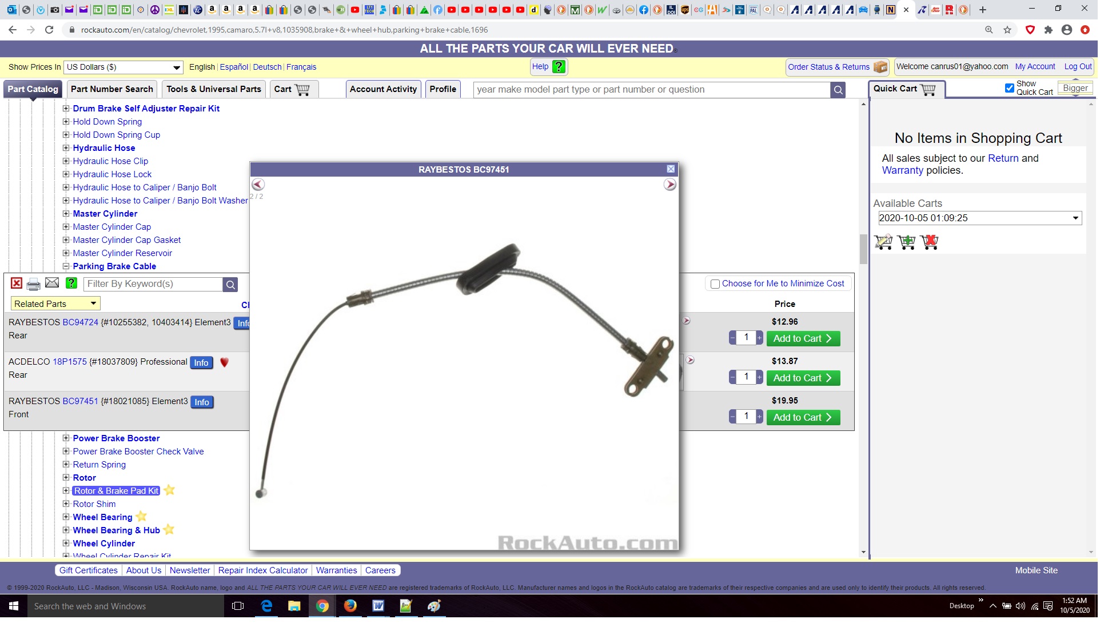The height and width of the screenshot is (623, 1100).
Task: Open Google Chrome from the taskbar
Action: (x=323, y=607)
